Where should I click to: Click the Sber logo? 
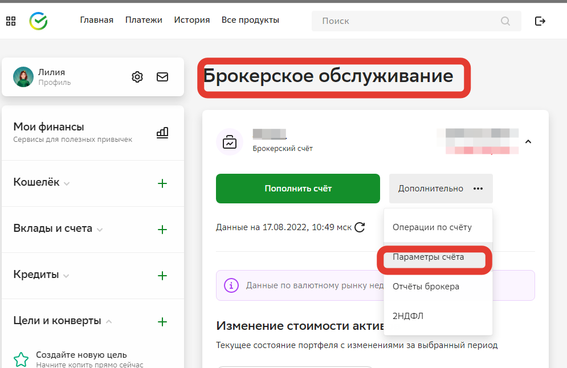pyautogui.click(x=38, y=21)
